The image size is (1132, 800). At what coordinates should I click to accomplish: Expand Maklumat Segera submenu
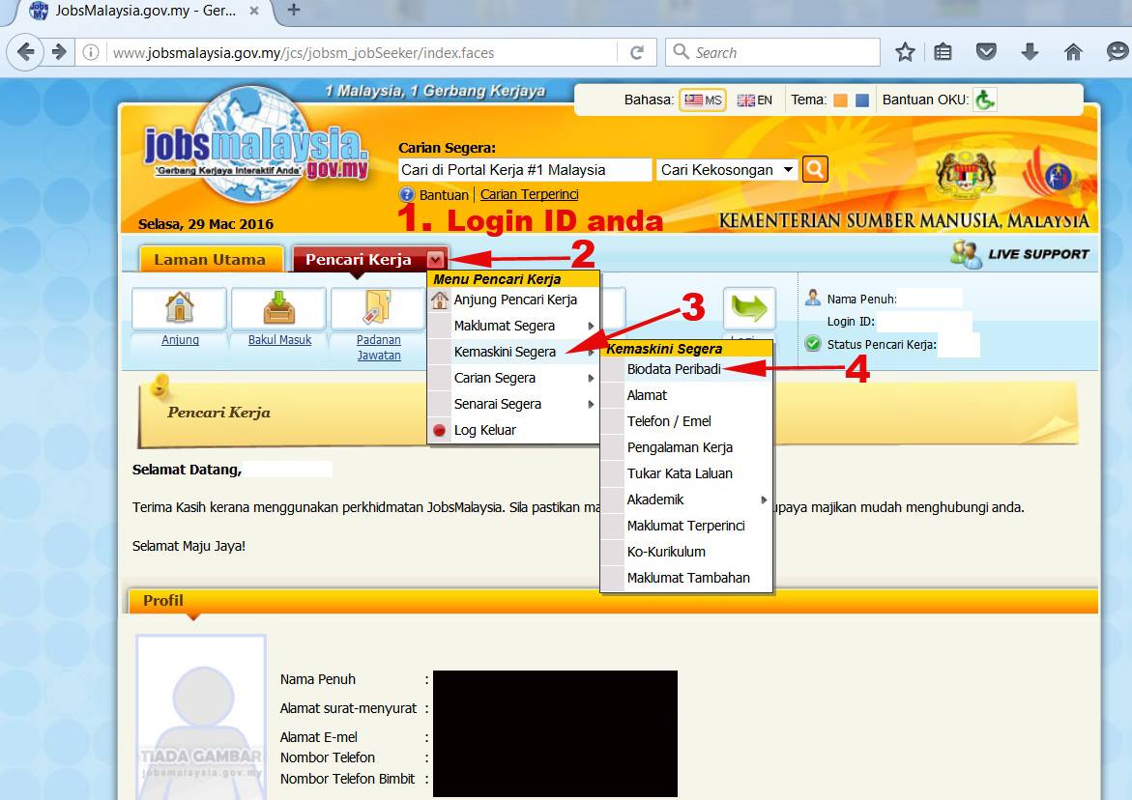(591, 326)
